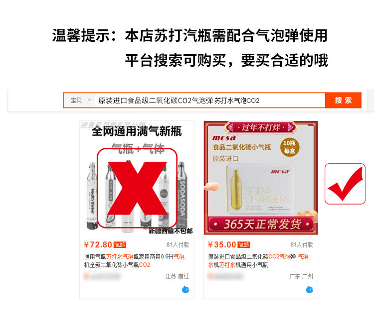The width and height of the screenshot is (374, 332).
Task: Open the 宝贝 category dropdown
Action: [81, 100]
